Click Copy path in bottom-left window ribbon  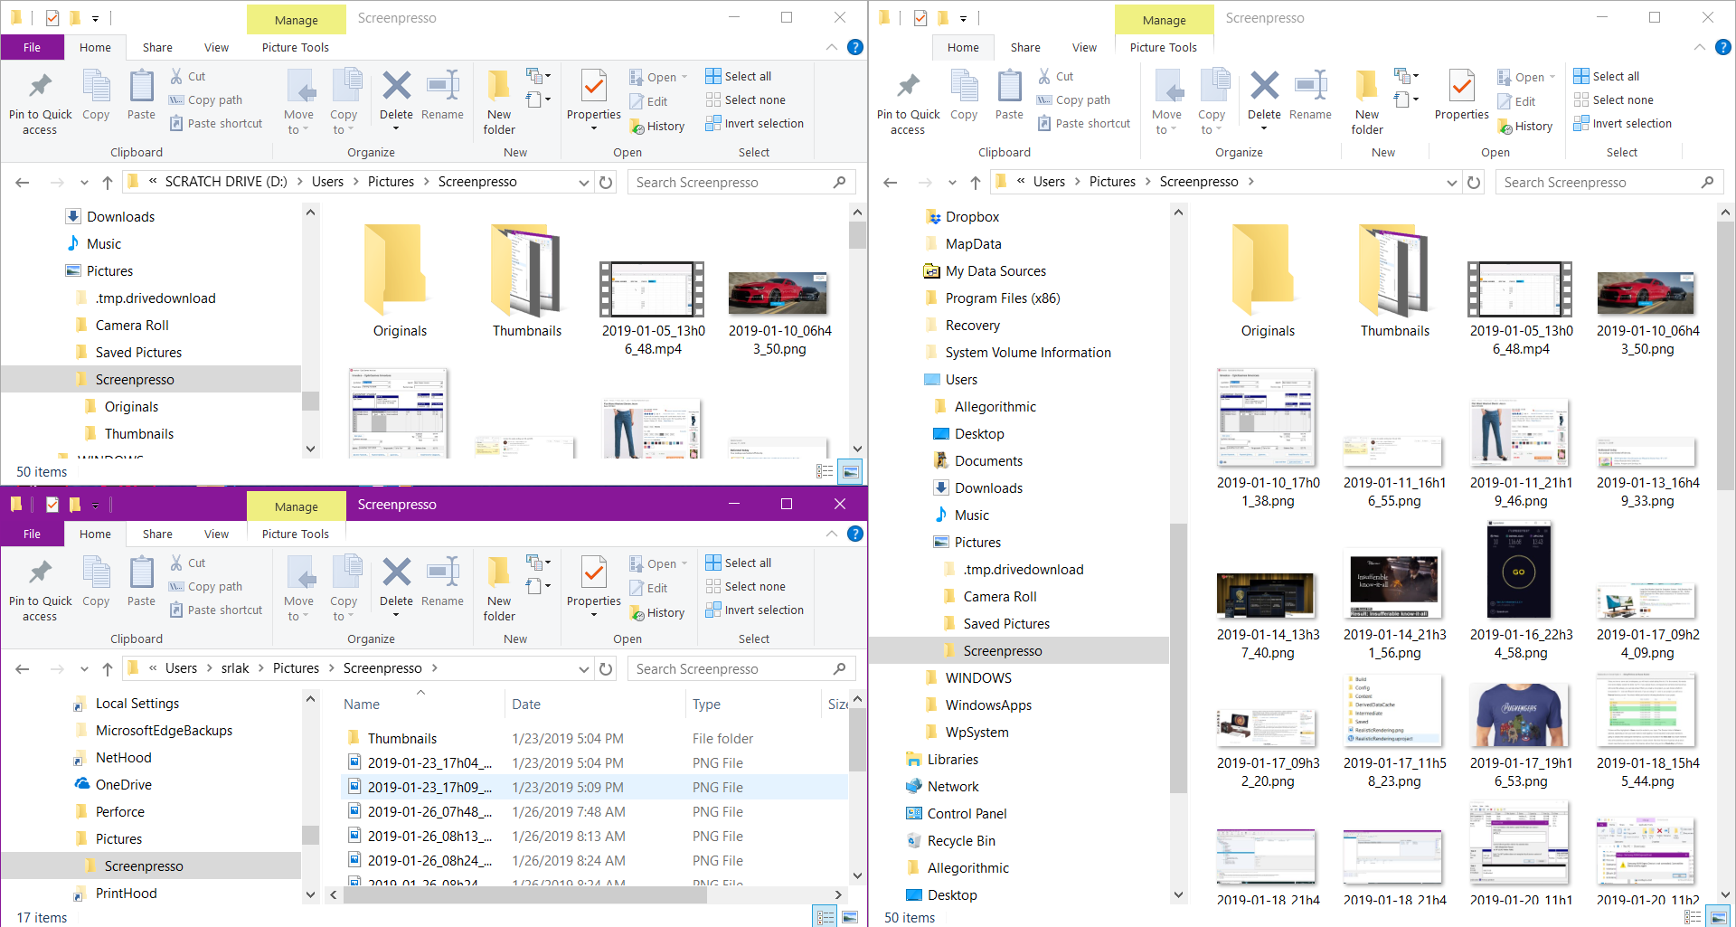(205, 587)
